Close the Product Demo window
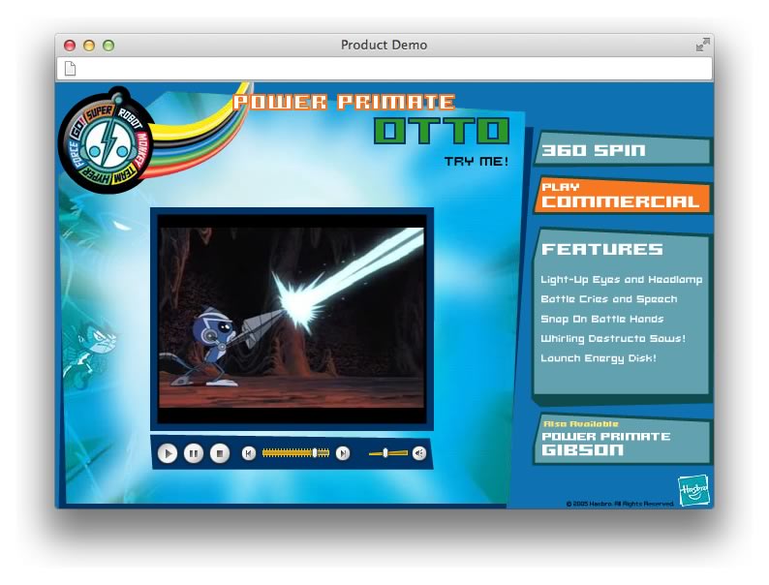Screen dimensions: 769x585 tap(70, 46)
